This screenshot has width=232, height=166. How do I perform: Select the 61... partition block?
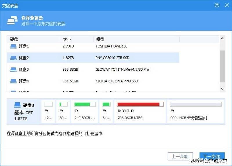tap(106, 111)
